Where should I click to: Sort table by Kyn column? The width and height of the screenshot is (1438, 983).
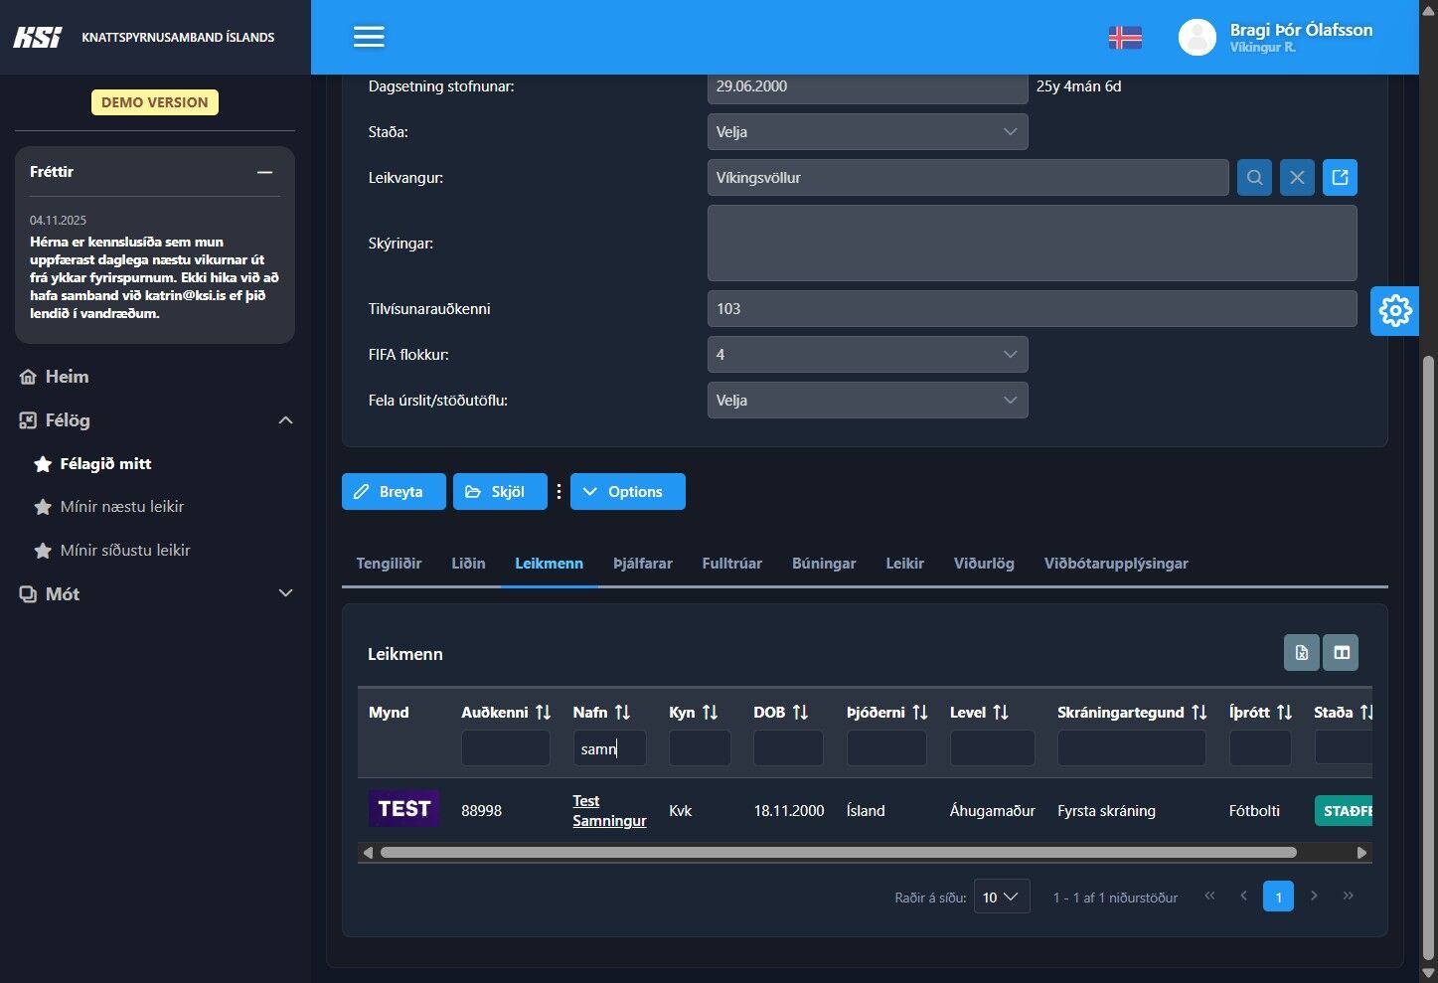pyautogui.click(x=710, y=712)
